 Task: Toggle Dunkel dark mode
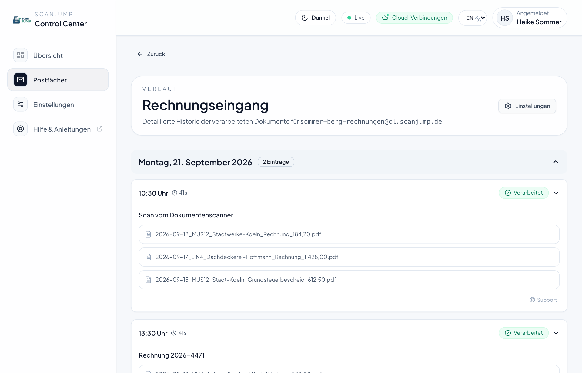tap(315, 18)
